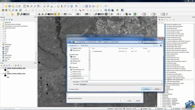The height and width of the screenshot is (110, 195).
Task: Click the Back arrow in the file dialog
Action: 69,42
